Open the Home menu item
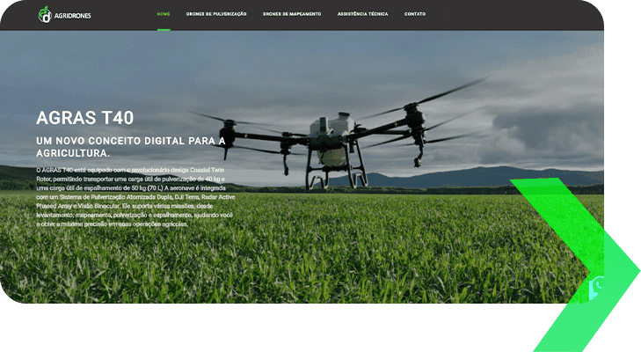This screenshot has width=641, height=352. pos(164,14)
